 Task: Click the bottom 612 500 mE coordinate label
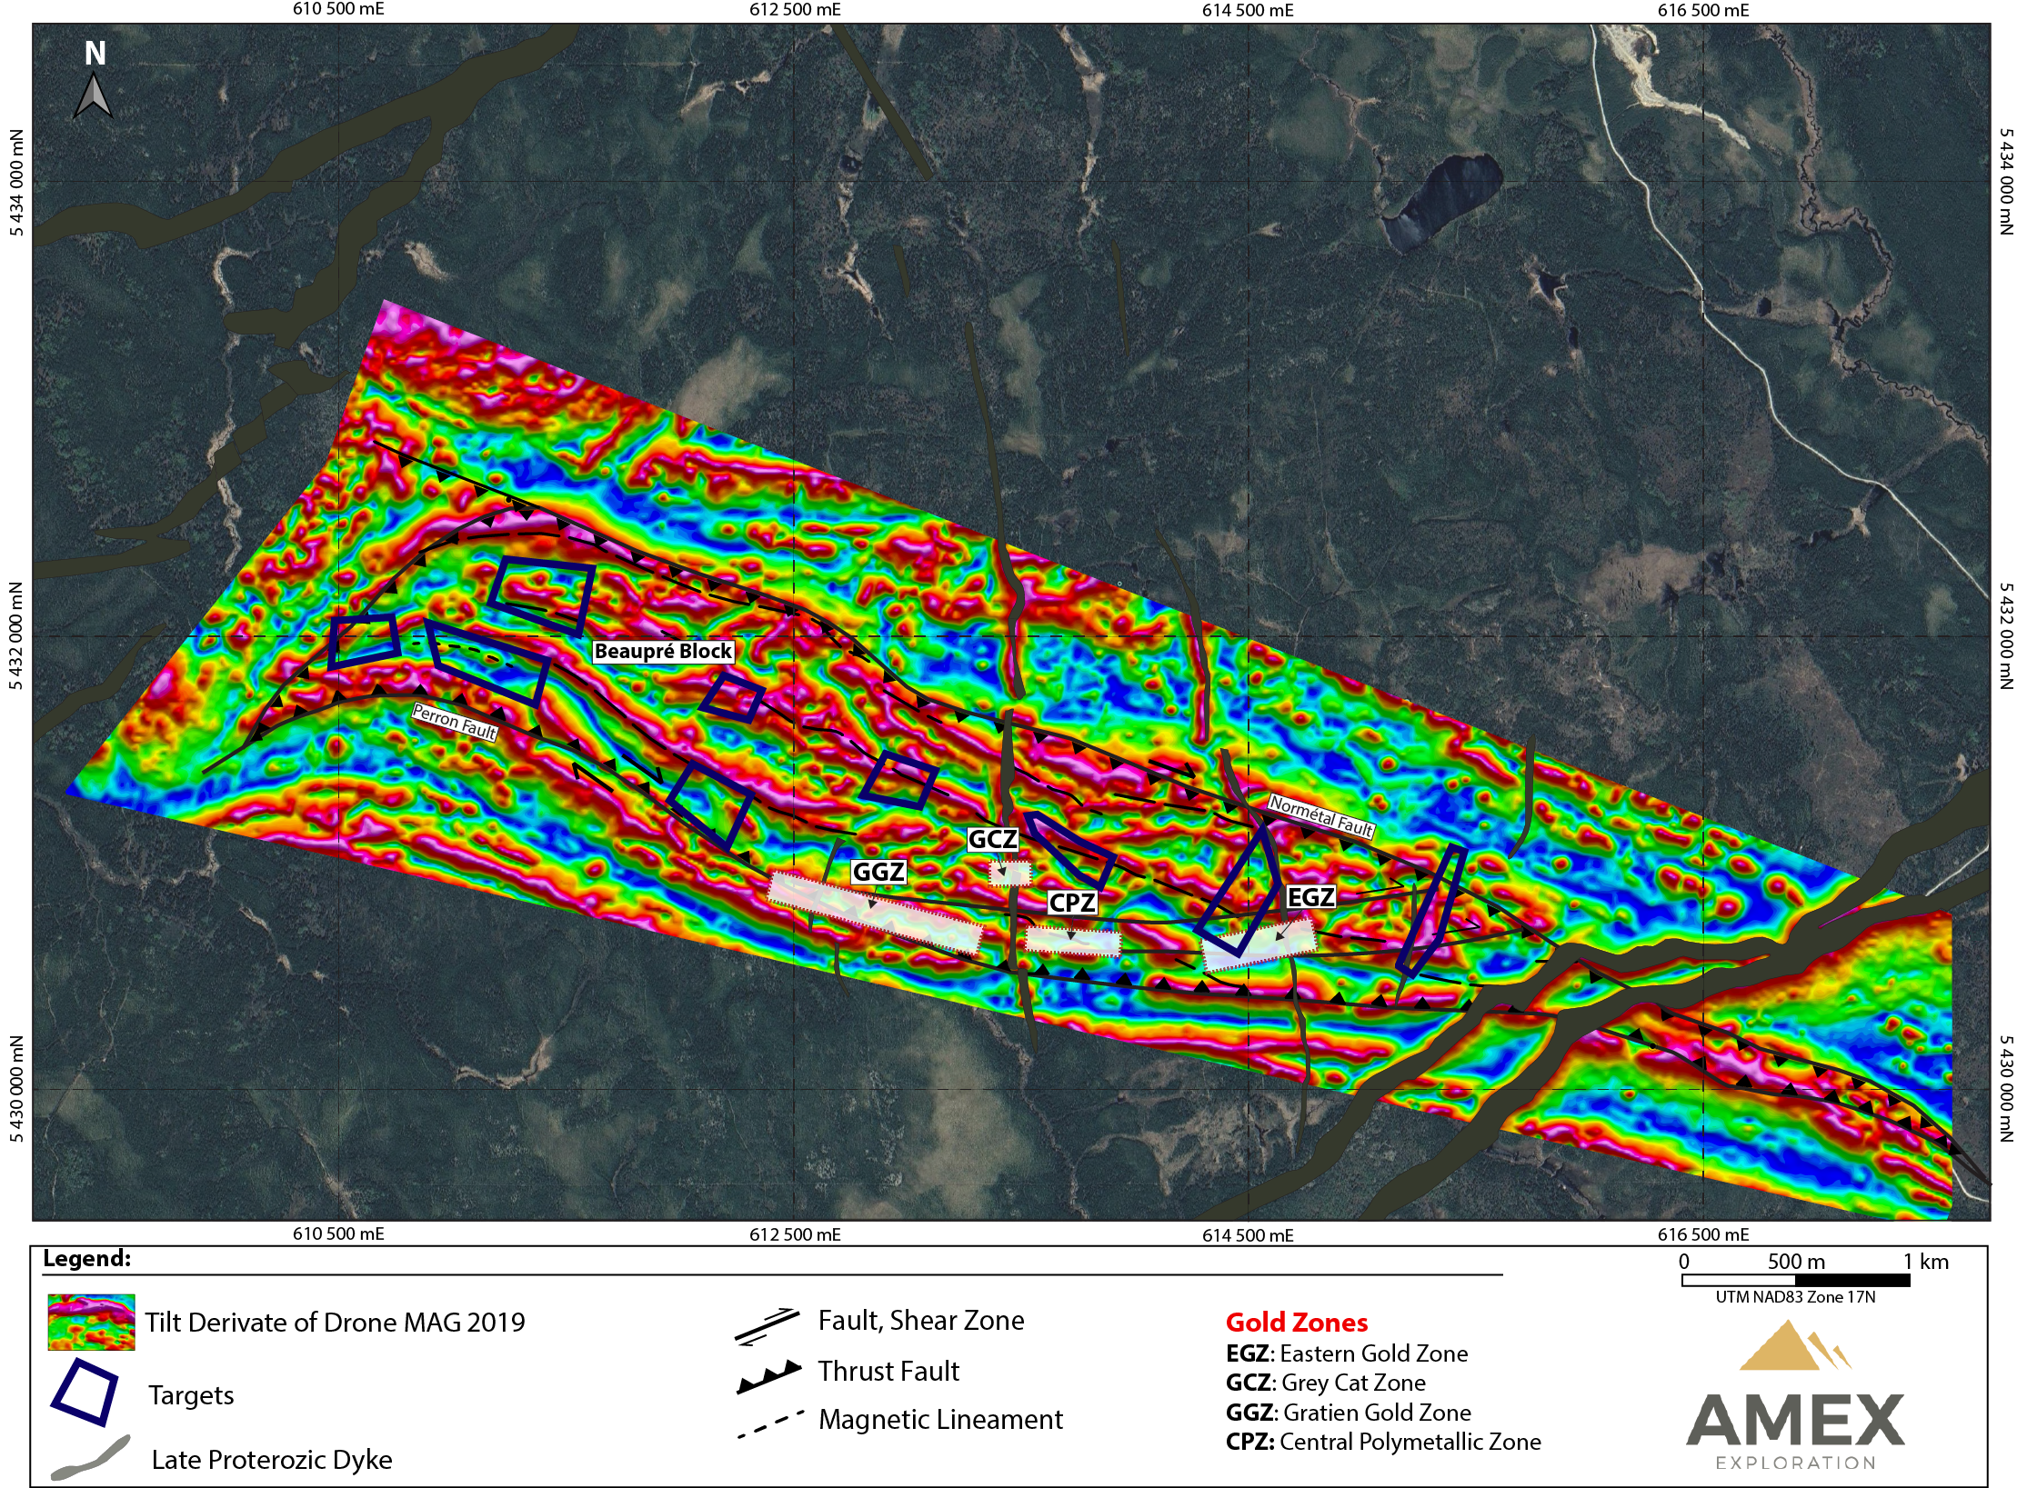795,1234
